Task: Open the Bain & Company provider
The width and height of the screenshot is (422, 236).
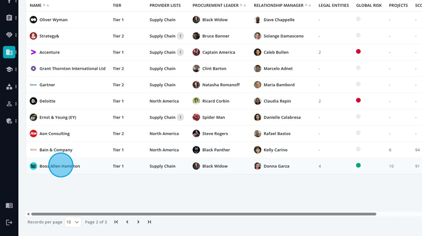Action: point(56,150)
